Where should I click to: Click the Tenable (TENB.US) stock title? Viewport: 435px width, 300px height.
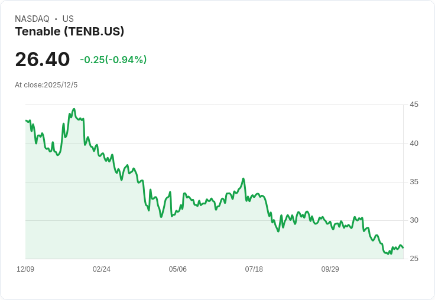tap(69, 32)
